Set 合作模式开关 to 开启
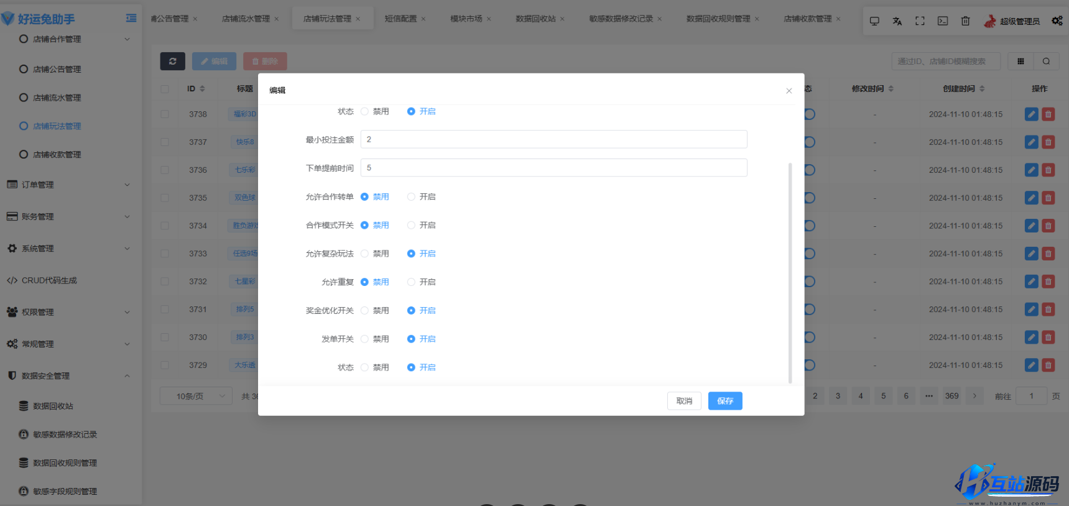 (411, 225)
